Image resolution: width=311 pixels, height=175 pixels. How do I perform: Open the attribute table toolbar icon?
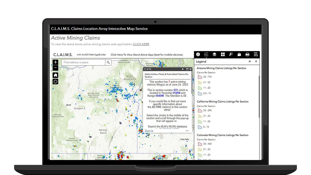click(x=255, y=54)
